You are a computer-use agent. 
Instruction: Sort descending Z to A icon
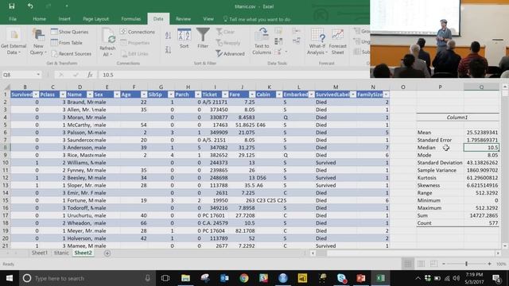pos(168,49)
